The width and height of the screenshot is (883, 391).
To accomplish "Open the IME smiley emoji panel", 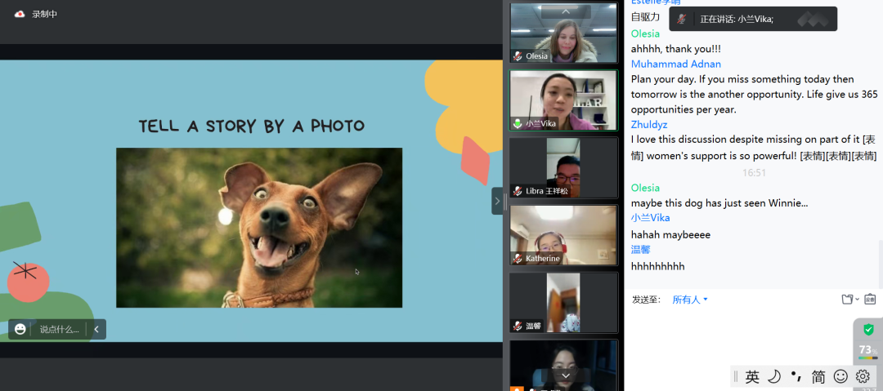I will (x=840, y=376).
